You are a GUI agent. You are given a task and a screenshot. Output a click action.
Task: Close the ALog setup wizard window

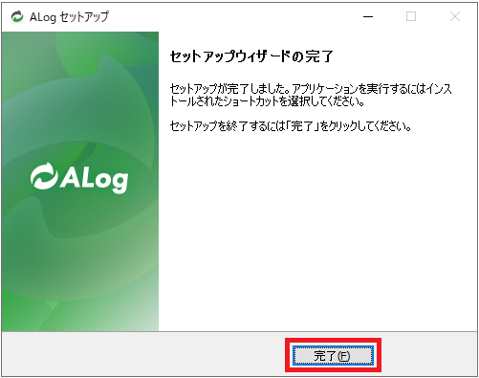point(455,16)
